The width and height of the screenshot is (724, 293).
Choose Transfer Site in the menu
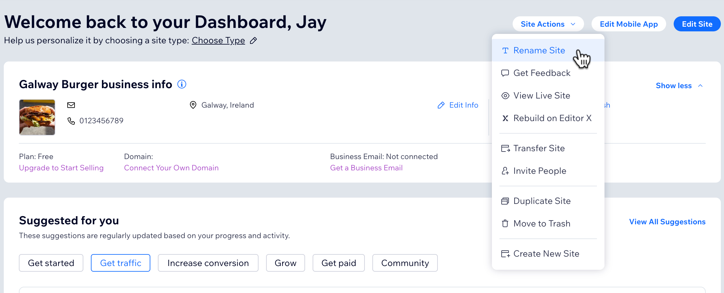tap(539, 148)
